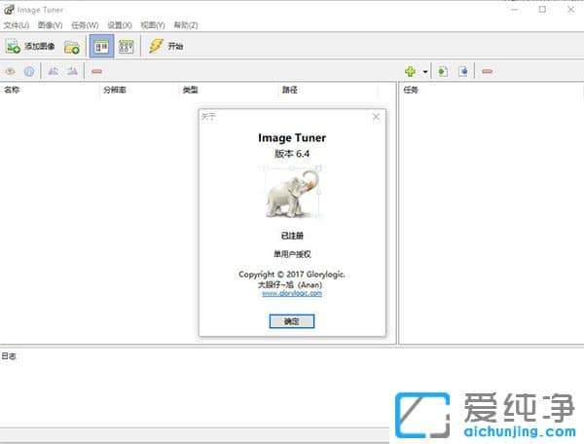Click the 'Copyright © 2017 Glorylogic.' text

tap(292, 275)
